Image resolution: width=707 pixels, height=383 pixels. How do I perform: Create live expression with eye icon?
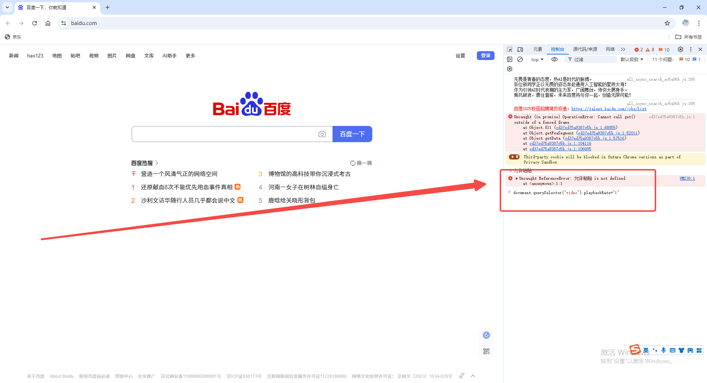555,59
